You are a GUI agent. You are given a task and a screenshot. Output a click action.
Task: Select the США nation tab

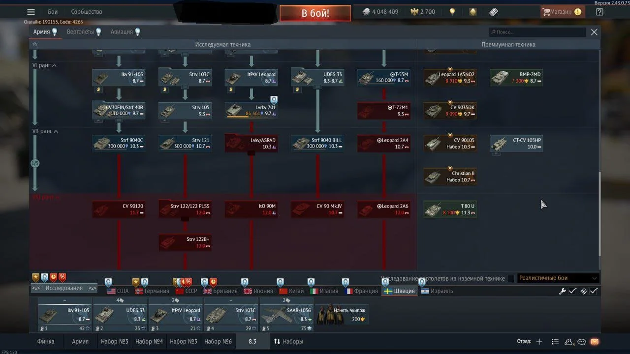click(118, 291)
